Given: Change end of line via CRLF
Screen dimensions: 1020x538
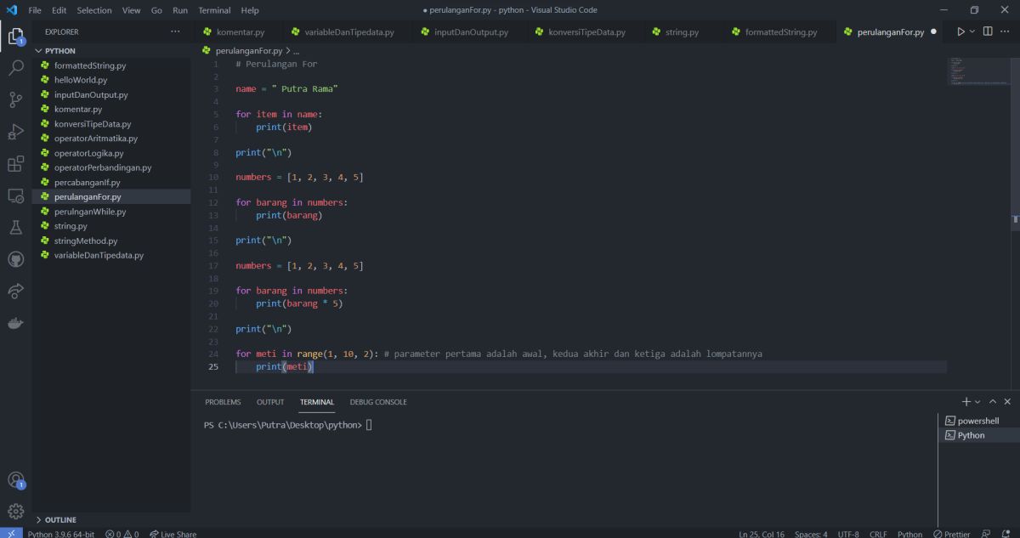Looking at the screenshot, I should point(878,534).
